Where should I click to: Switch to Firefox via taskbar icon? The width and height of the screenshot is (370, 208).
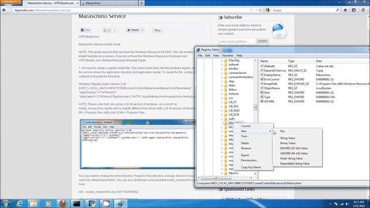[63, 203]
